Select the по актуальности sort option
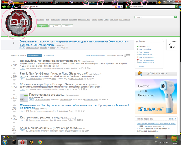181x145 pixels. [x=34, y=55]
